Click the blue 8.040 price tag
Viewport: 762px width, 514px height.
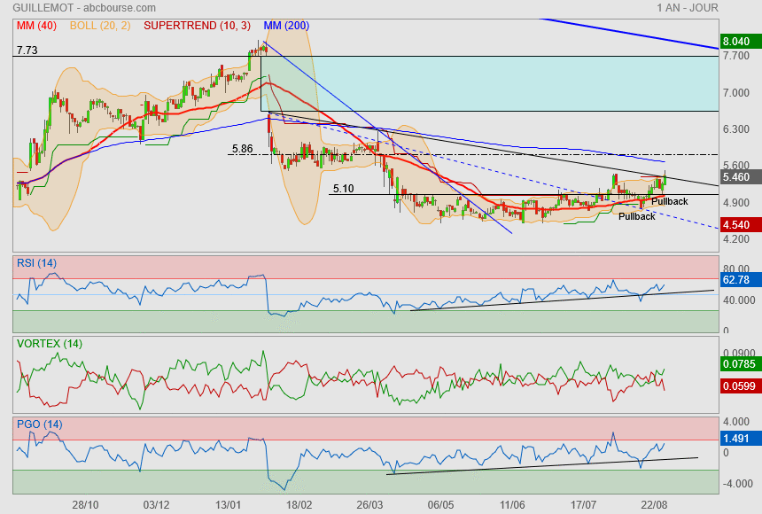(x=737, y=42)
